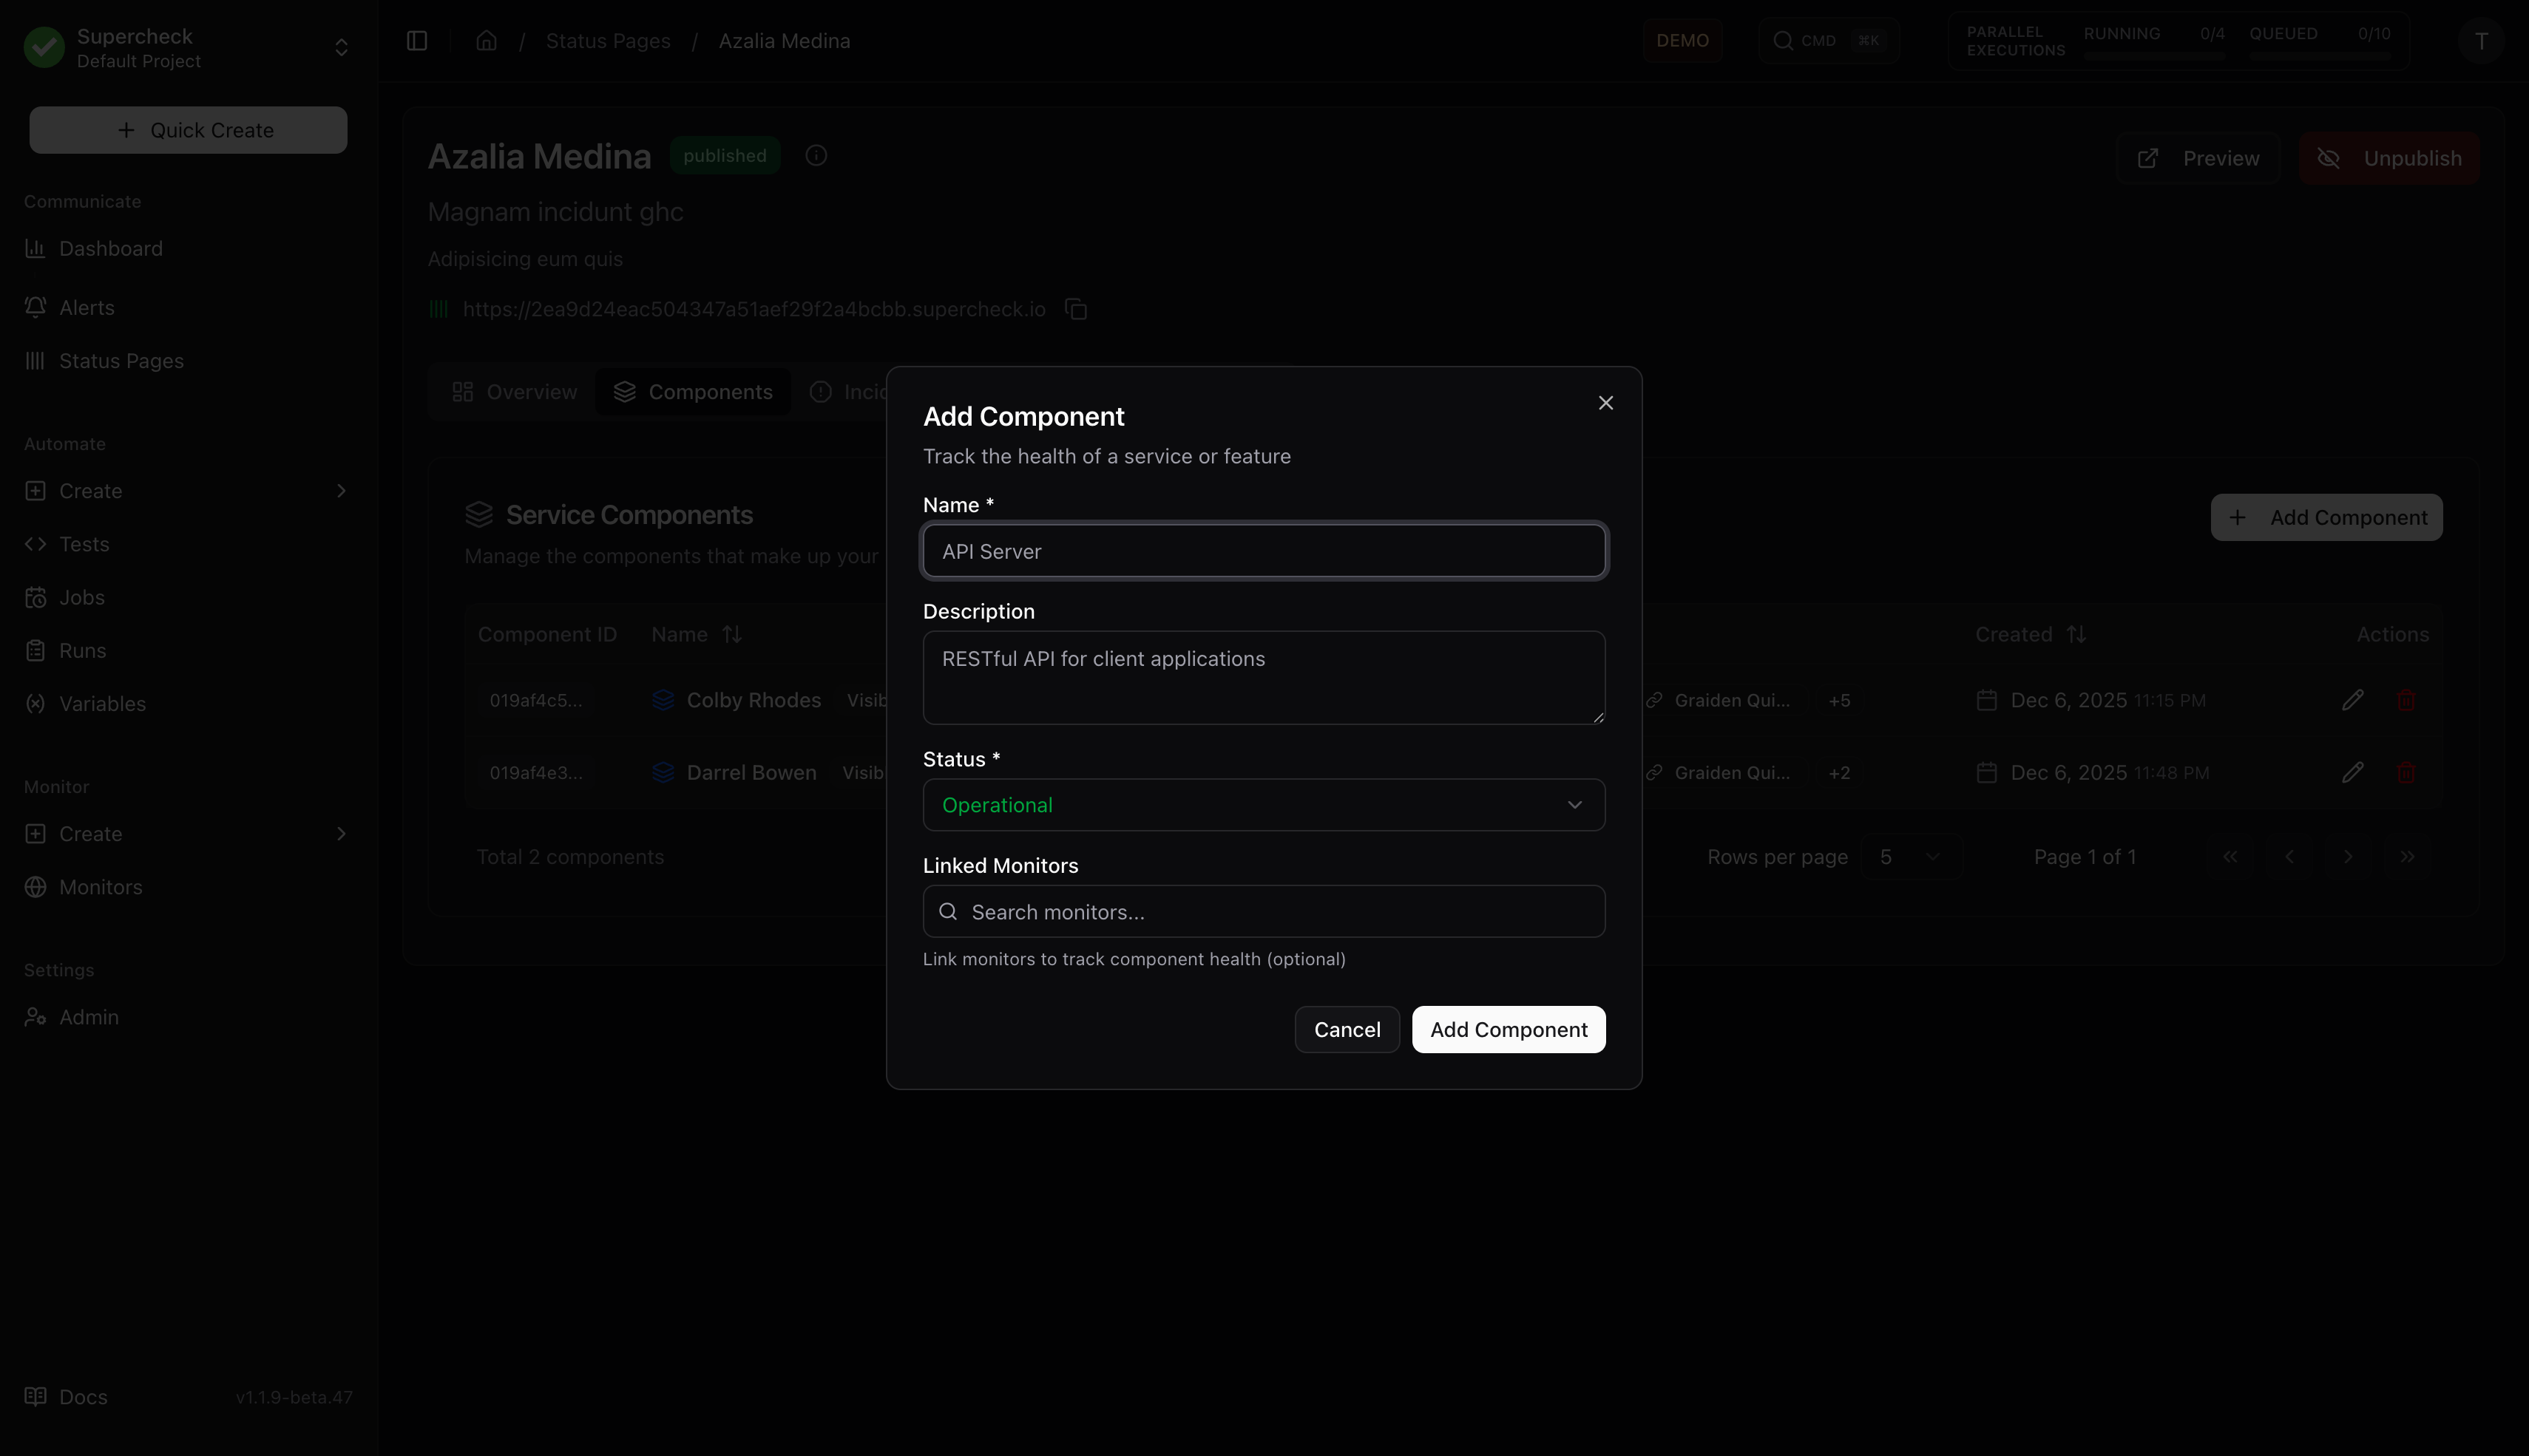The height and width of the screenshot is (1456, 2529).
Task: Open the Alerts section in sidebar
Action: (86, 307)
